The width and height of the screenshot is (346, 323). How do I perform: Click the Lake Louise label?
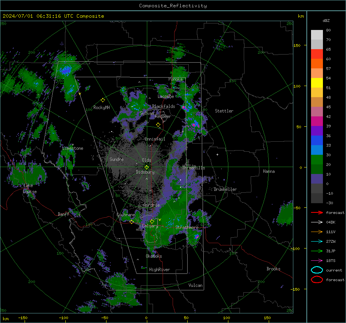point(30,189)
